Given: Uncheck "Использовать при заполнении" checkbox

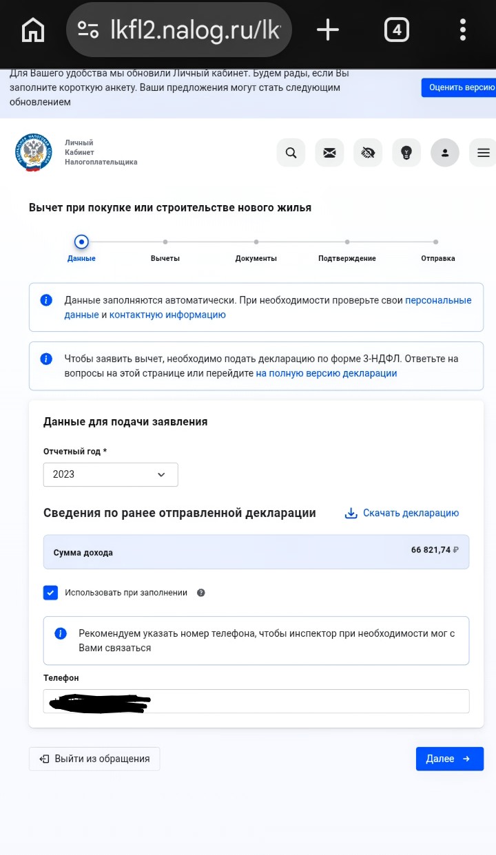Looking at the screenshot, I should [x=50, y=593].
